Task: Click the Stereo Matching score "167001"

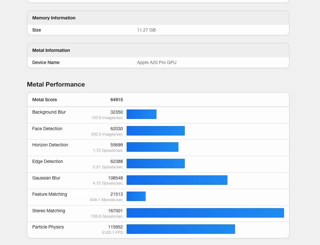Action: tap(115, 211)
